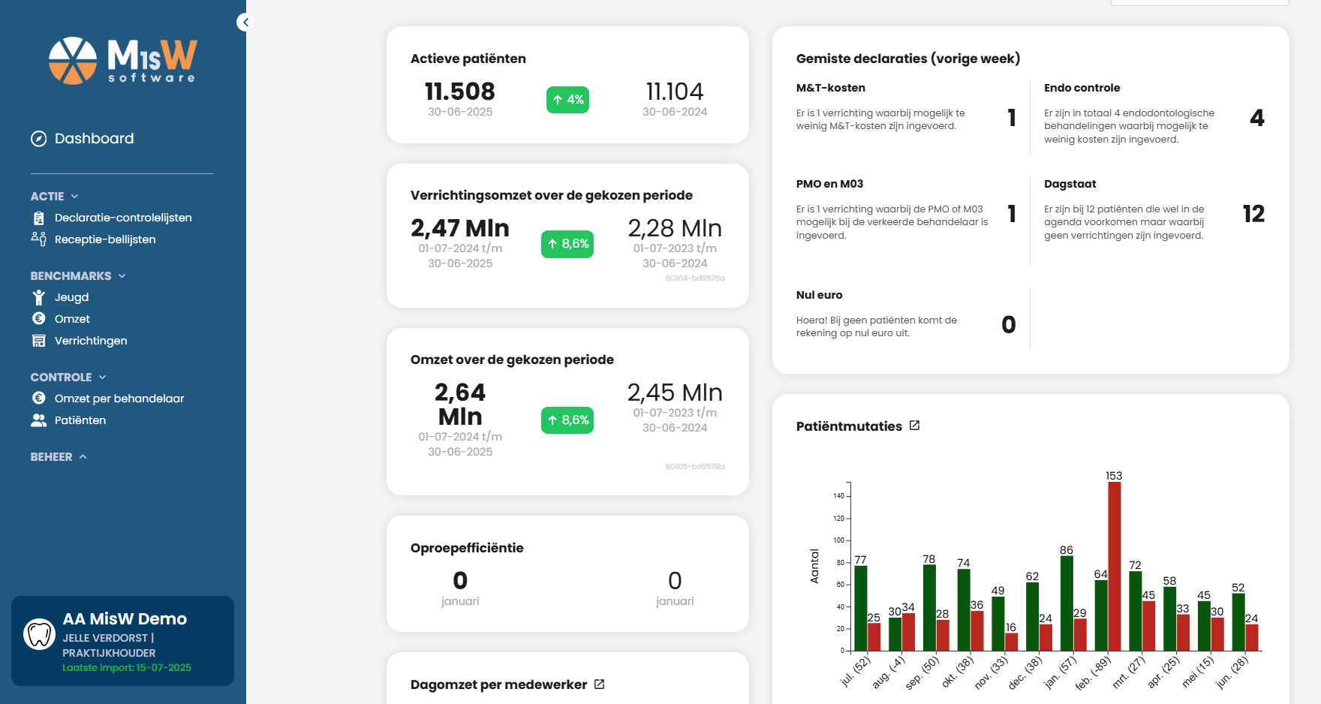Click Laatste import: 15-07-2025 text
This screenshot has height=704, width=1321.
click(127, 667)
